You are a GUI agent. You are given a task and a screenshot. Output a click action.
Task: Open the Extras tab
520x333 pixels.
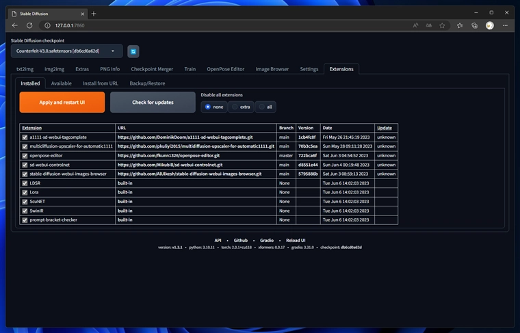coord(82,69)
